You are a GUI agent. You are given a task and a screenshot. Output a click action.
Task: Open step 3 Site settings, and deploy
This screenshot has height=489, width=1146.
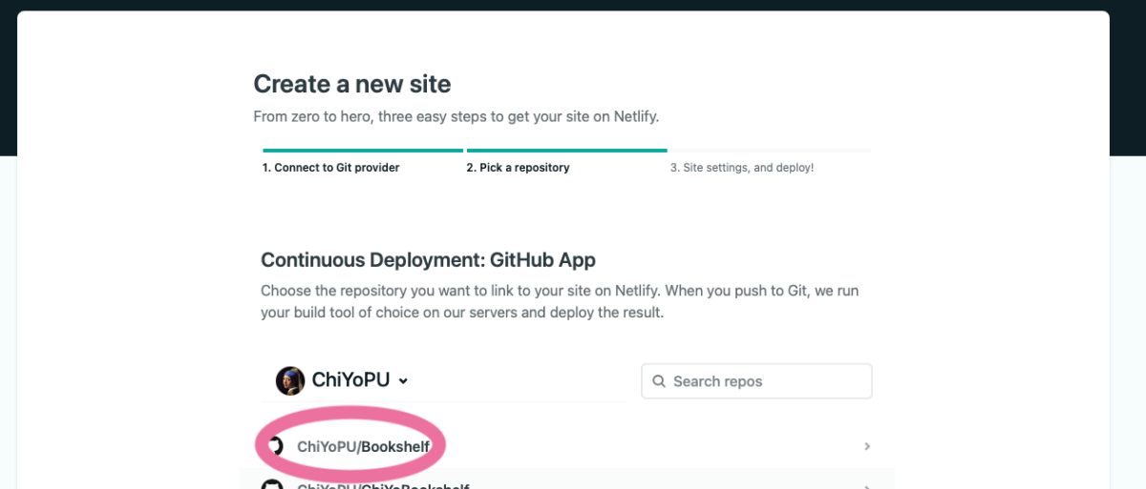click(742, 168)
